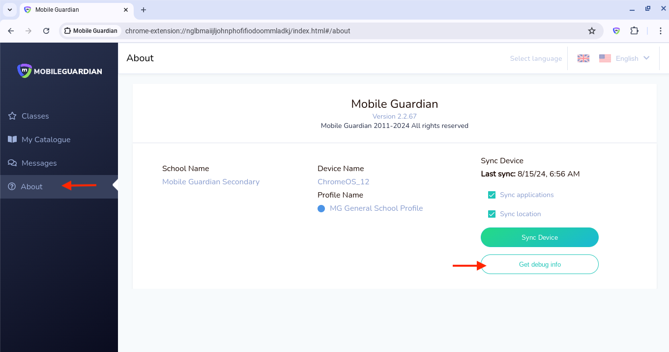This screenshot has width=669, height=352.
Task: Toggle the Sync location checkbox
Action: [492, 214]
